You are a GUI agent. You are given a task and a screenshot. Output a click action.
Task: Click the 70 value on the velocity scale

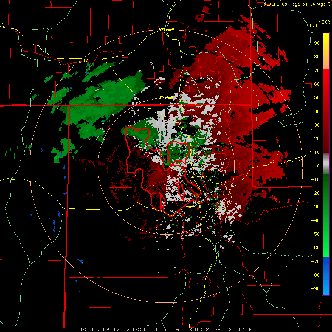[317, 70]
